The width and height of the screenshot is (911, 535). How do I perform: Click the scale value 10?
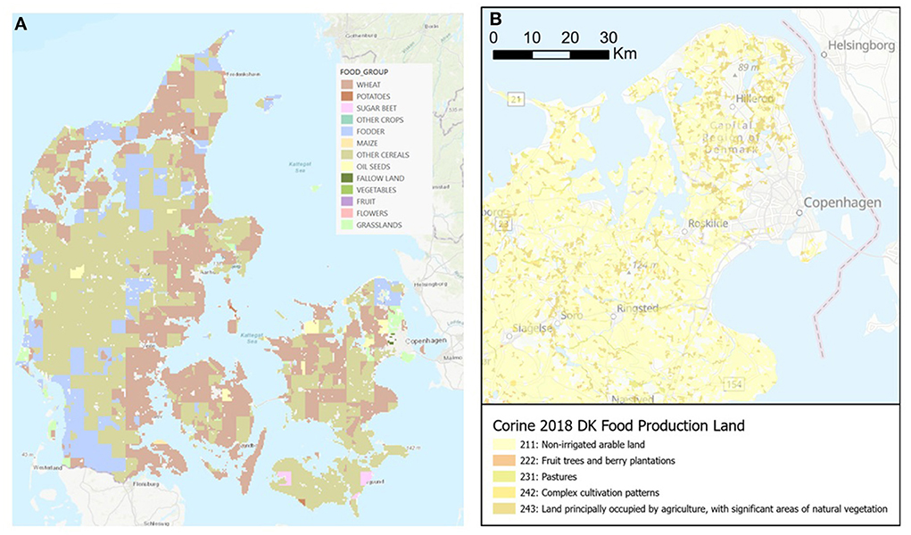point(532,37)
